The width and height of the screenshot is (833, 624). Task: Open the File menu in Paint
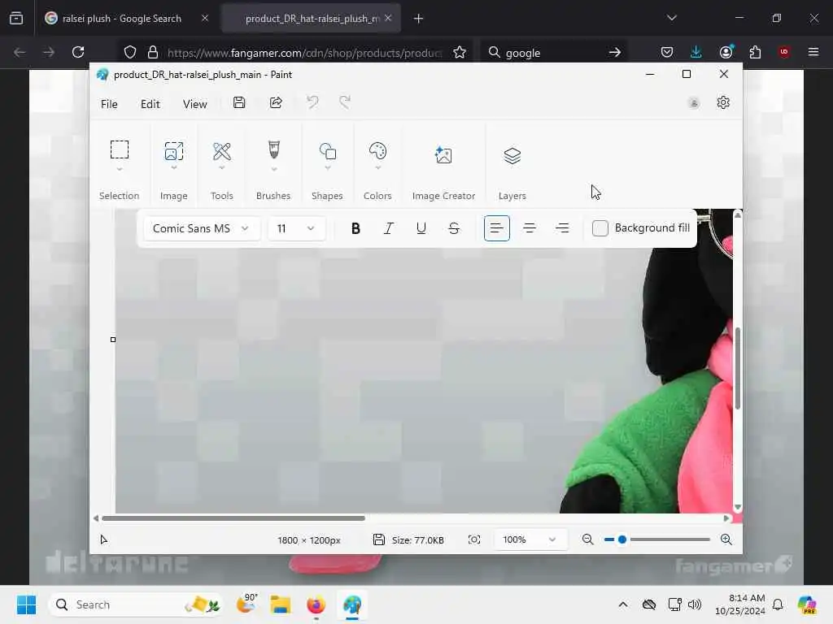(109, 104)
